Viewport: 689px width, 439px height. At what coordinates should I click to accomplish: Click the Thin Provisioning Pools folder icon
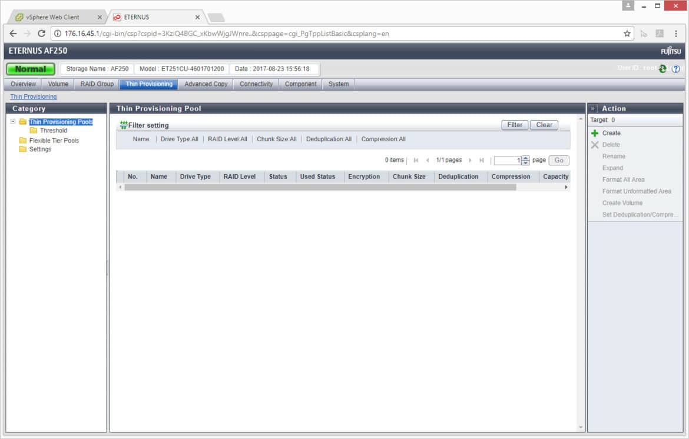[x=23, y=122]
